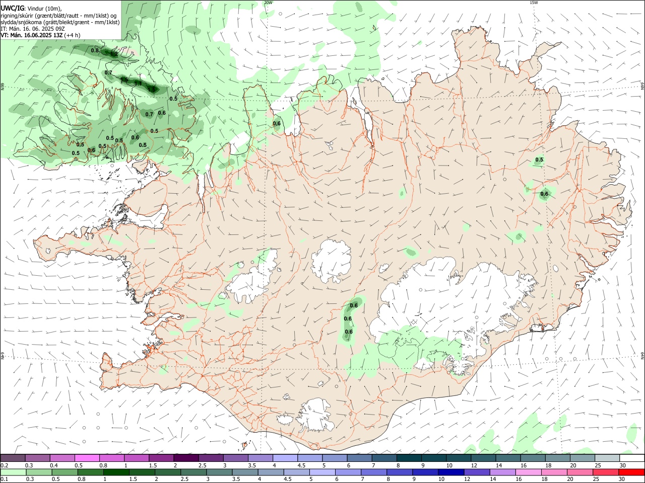Click the dull plum swatch labeled 0.2
The width and height of the screenshot is (645, 483).
tap(13, 458)
